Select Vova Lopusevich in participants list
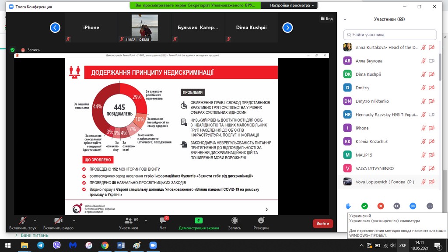Viewport: 448px width, 252px height. (x=385, y=182)
